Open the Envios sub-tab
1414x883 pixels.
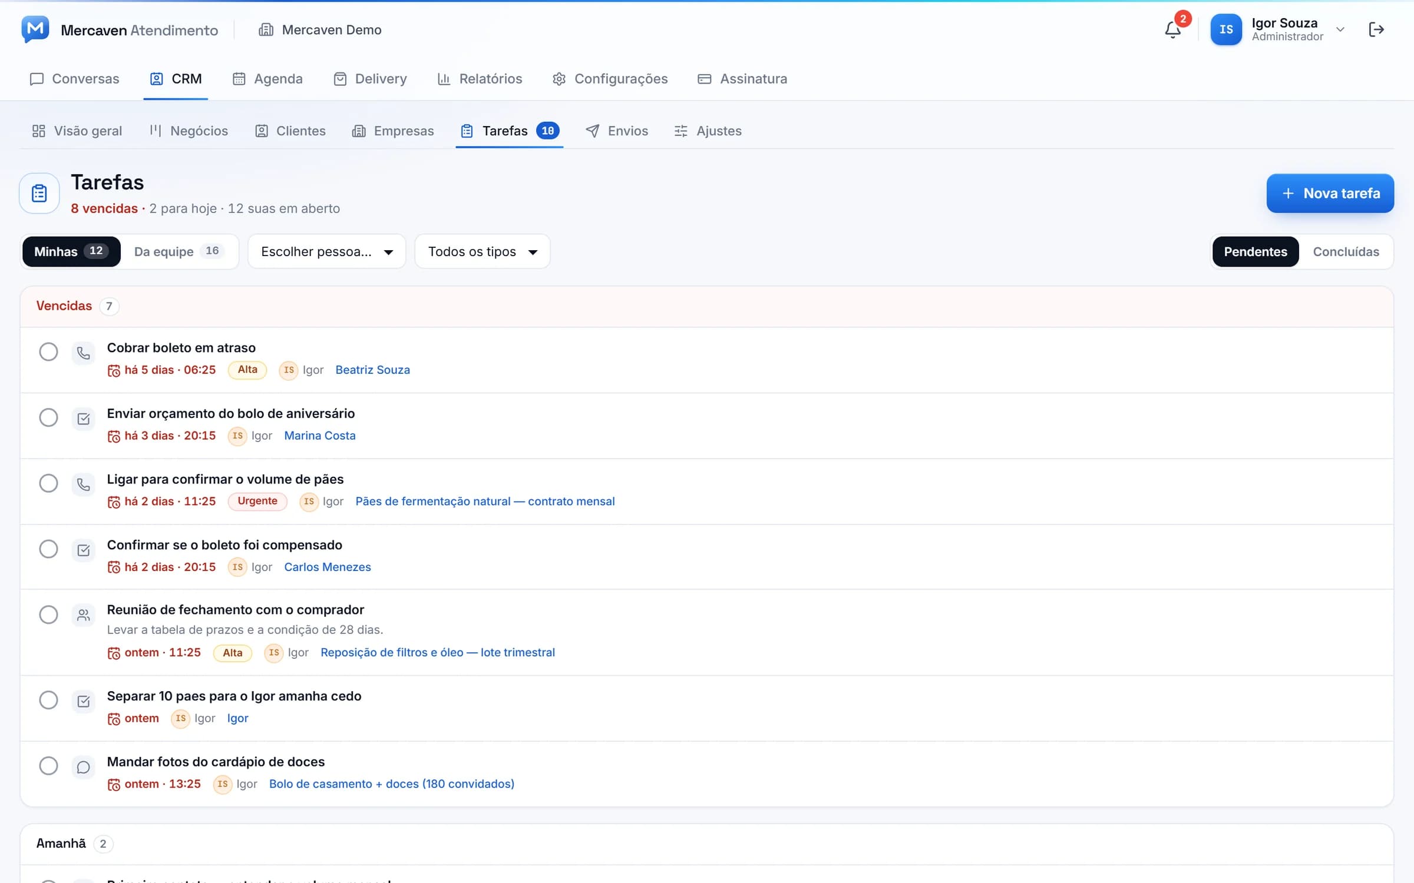pos(616,131)
